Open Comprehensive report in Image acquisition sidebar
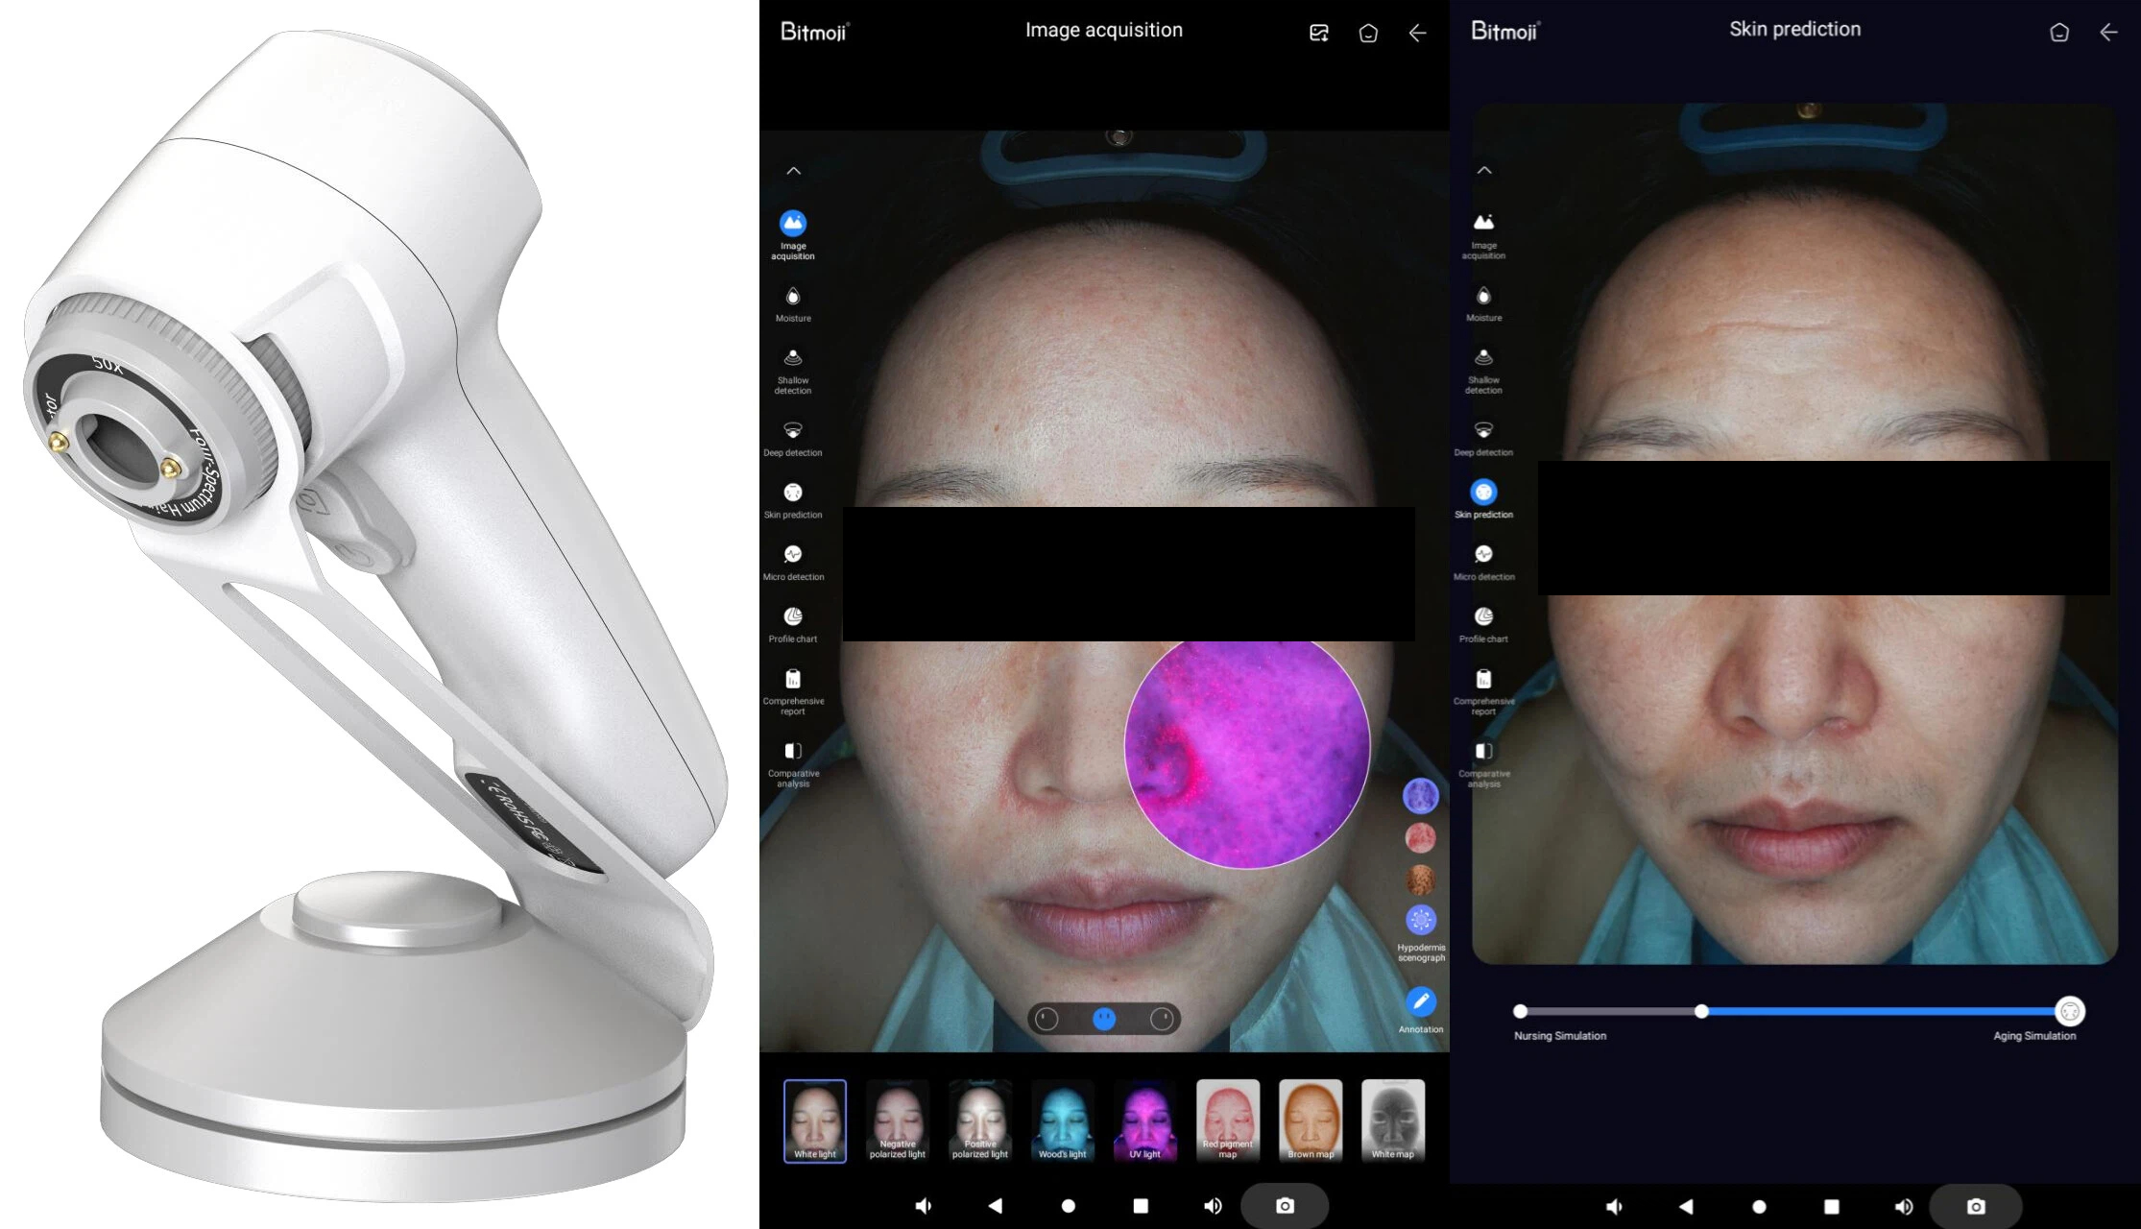This screenshot has height=1229, width=2141. 793,680
